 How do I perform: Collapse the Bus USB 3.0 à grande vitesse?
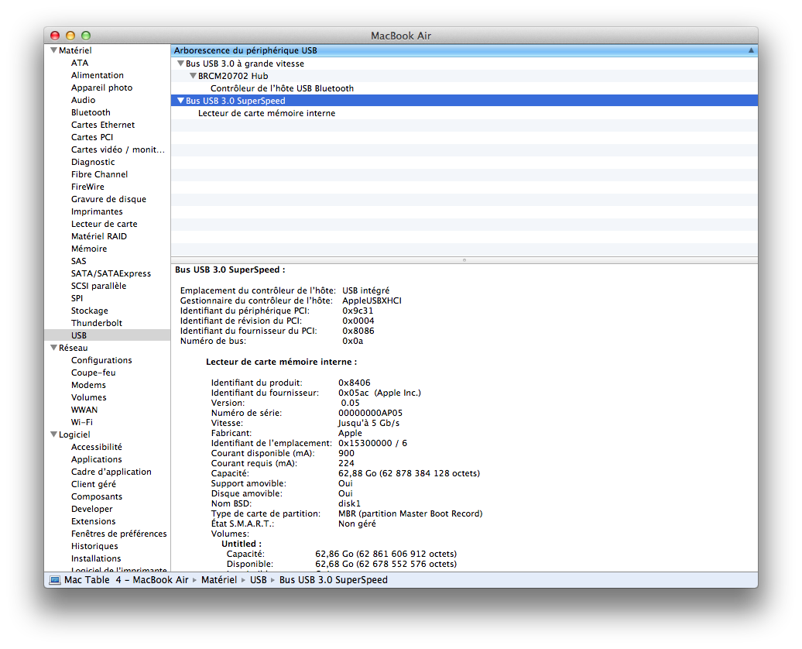(x=180, y=64)
